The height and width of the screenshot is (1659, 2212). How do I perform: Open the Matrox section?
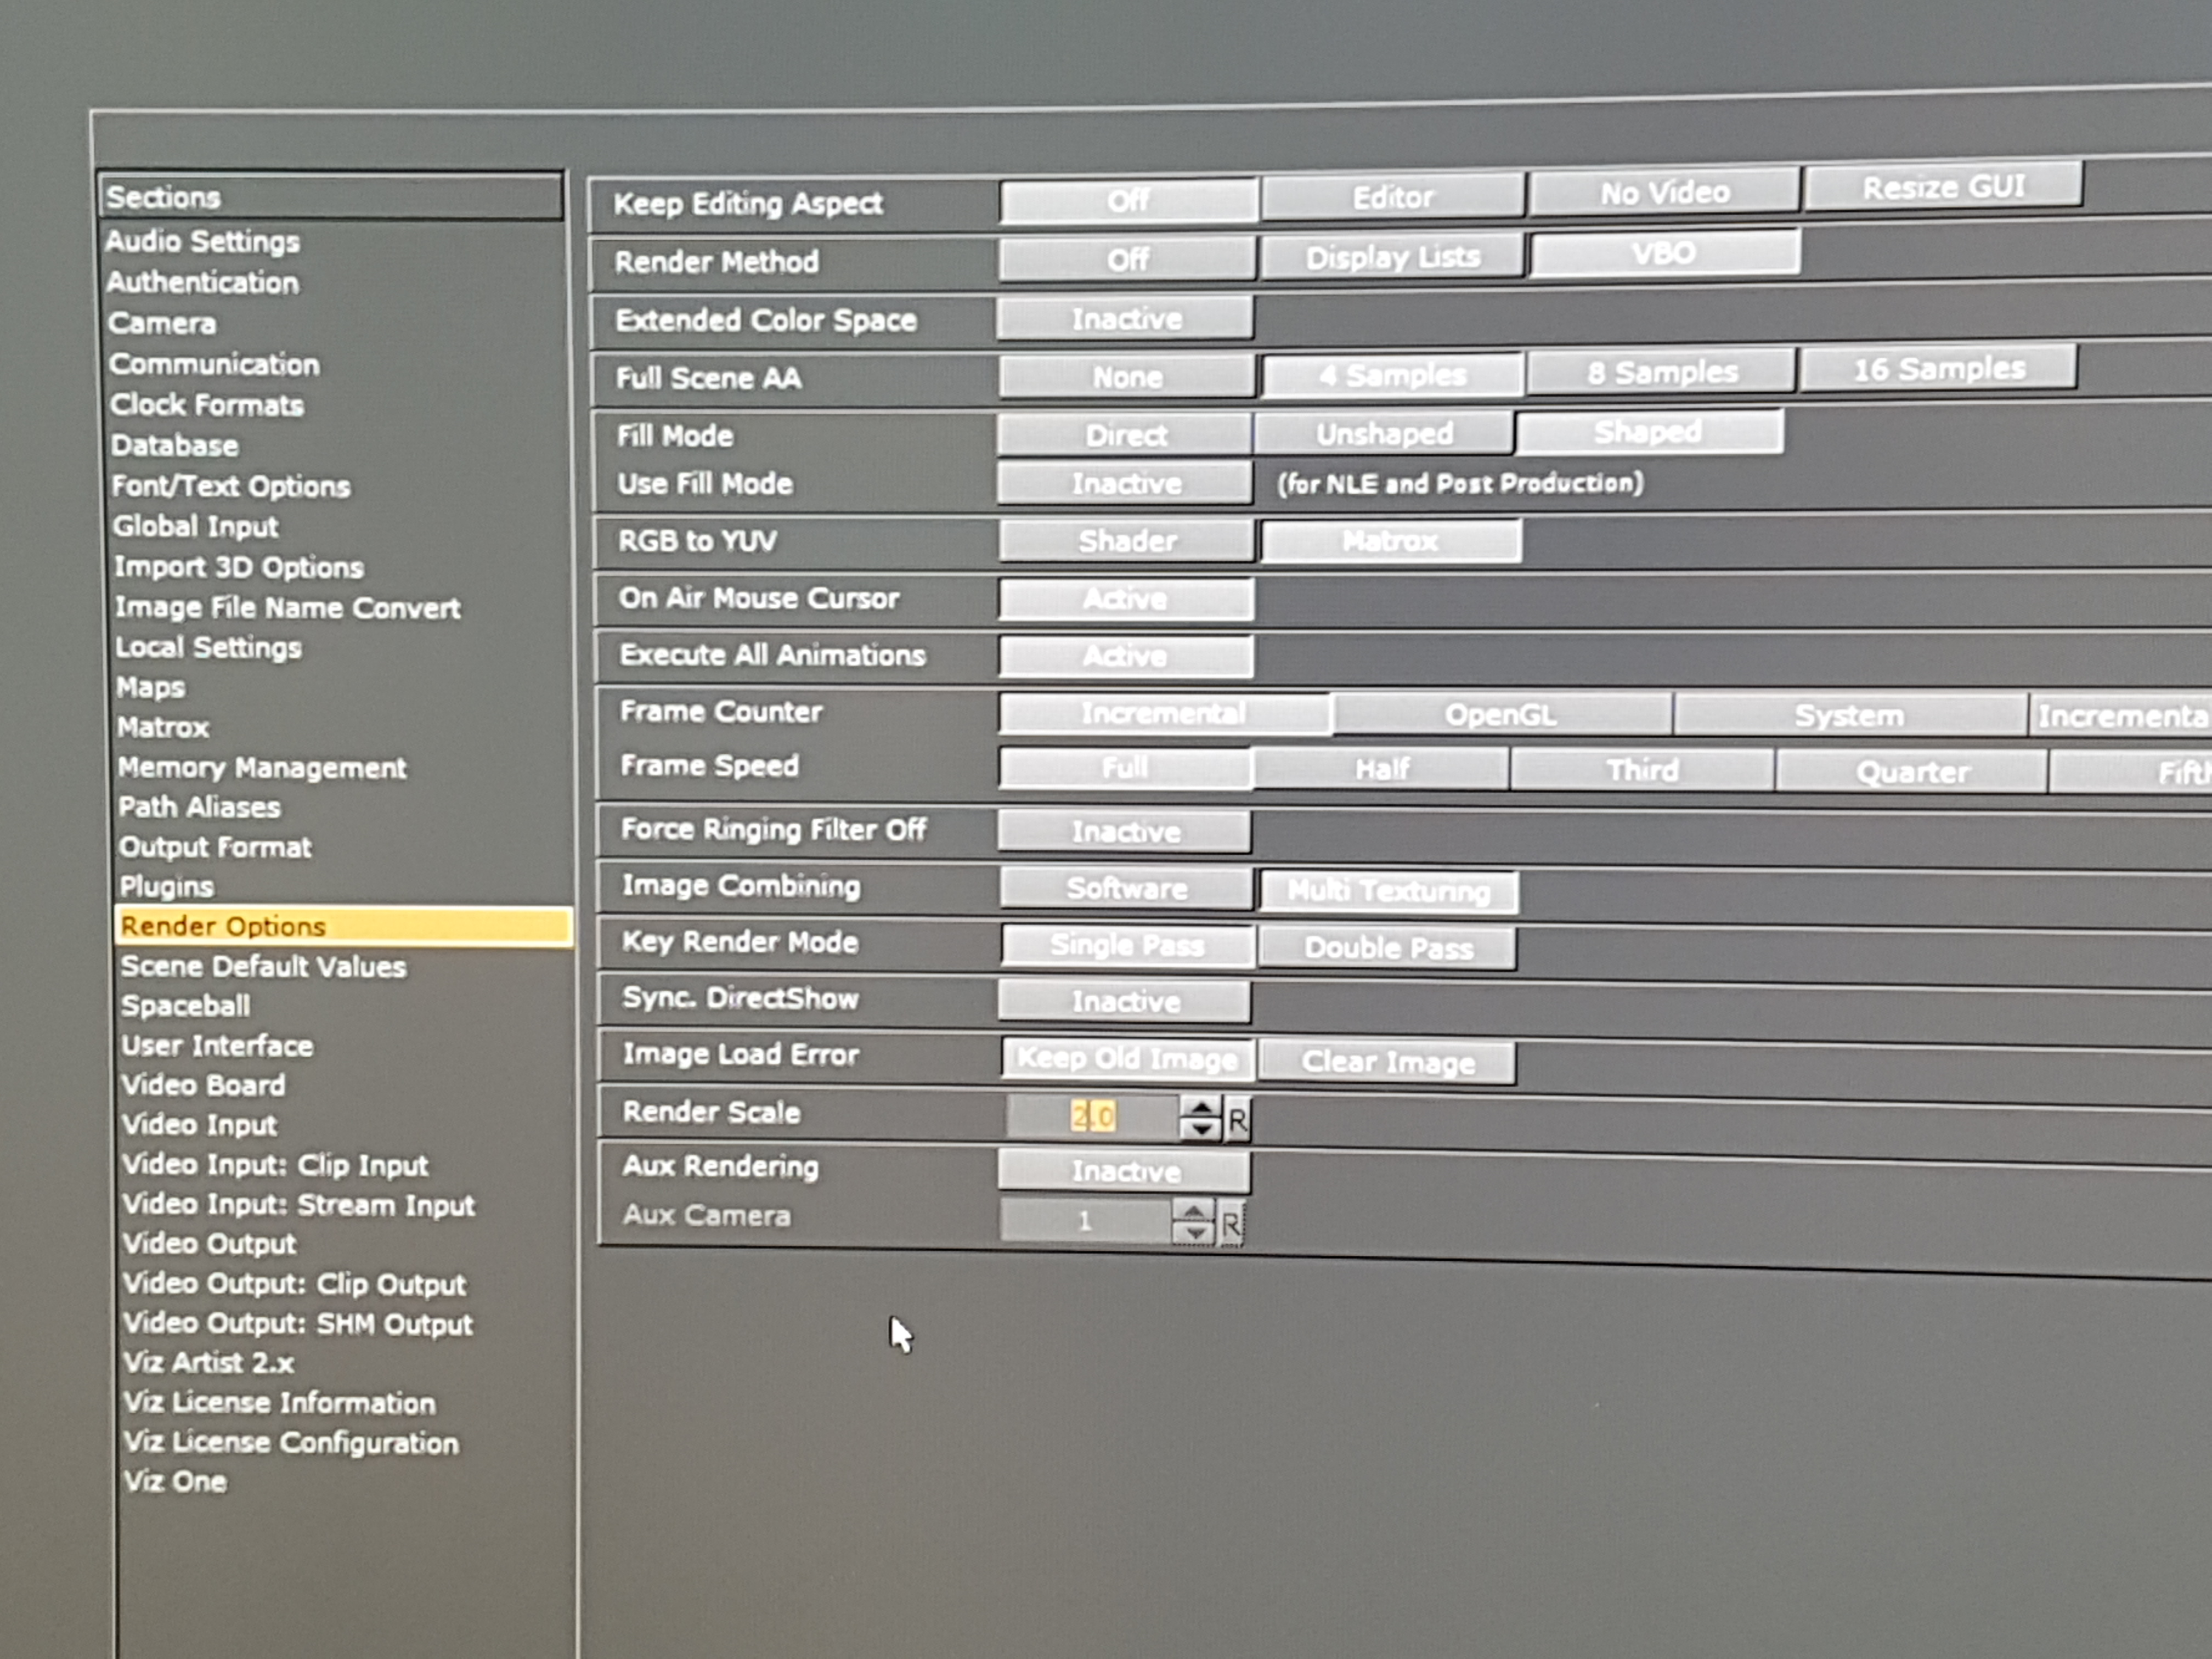[x=163, y=727]
